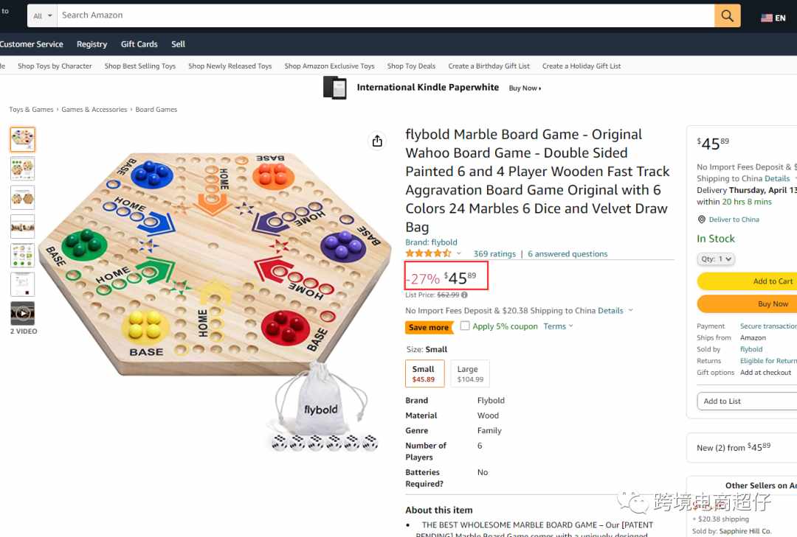The image size is (797, 537).
Task: Open Shop Toy Deals menu item
Action: coord(411,66)
